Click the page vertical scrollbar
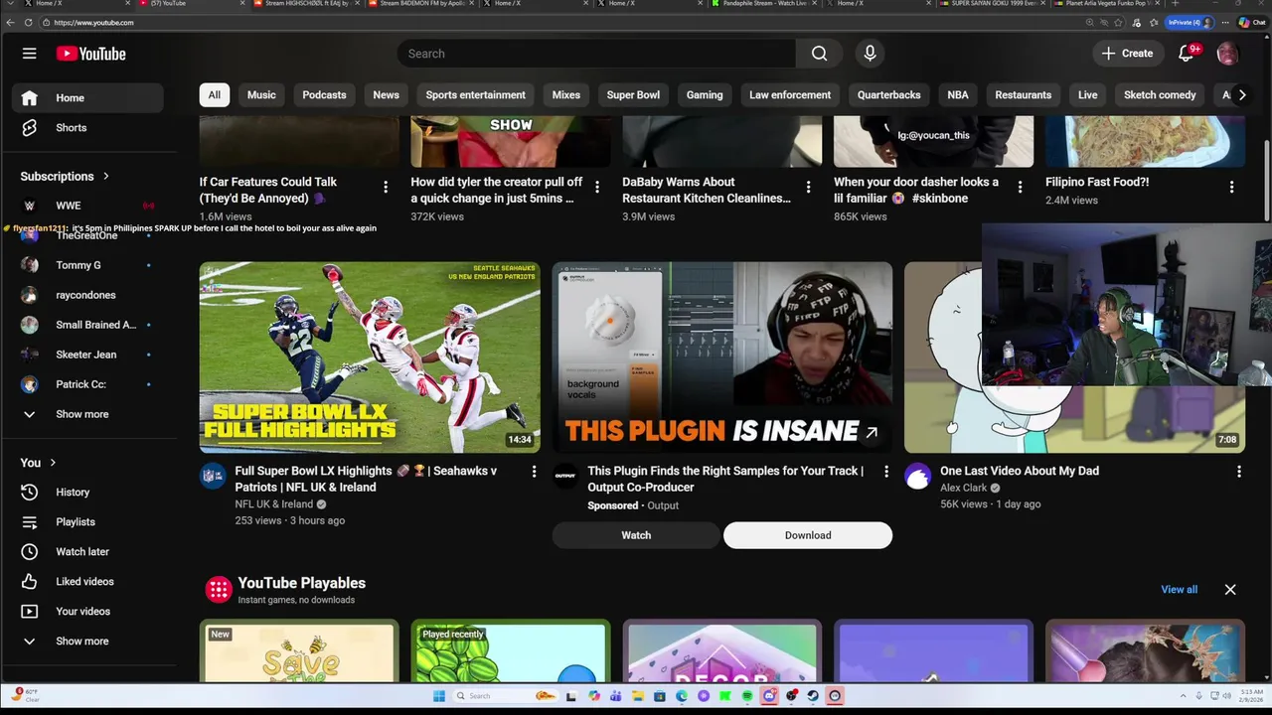This screenshot has width=1272, height=715. point(1266,179)
